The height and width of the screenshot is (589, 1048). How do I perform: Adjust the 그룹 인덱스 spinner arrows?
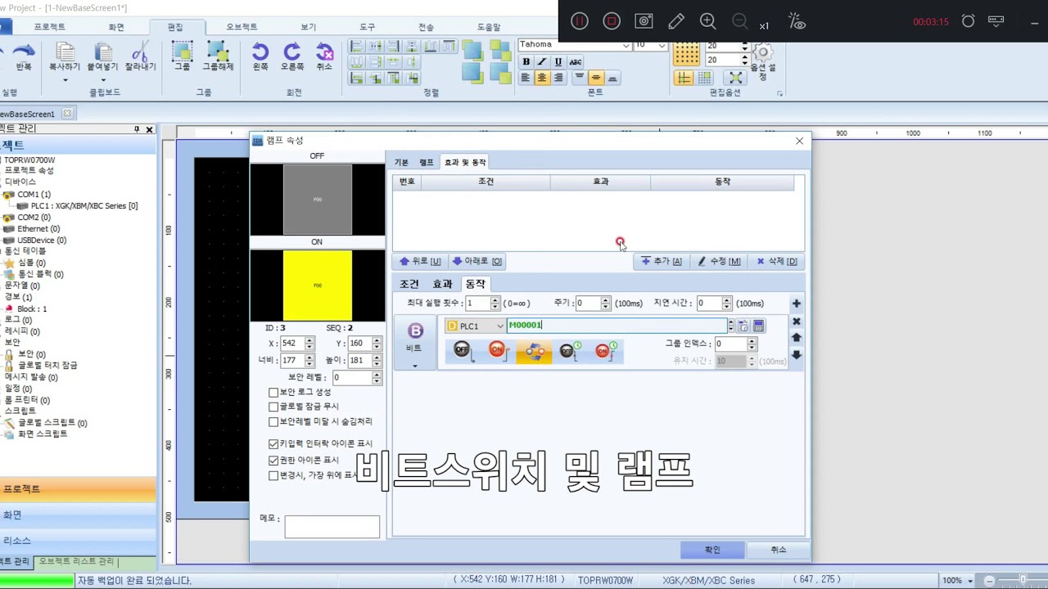click(752, 344)
